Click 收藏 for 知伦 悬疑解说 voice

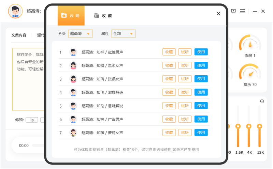tap(169, 106)
